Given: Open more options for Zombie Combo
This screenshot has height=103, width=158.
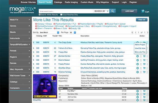Looking at the screenshot, I should 147,56.
